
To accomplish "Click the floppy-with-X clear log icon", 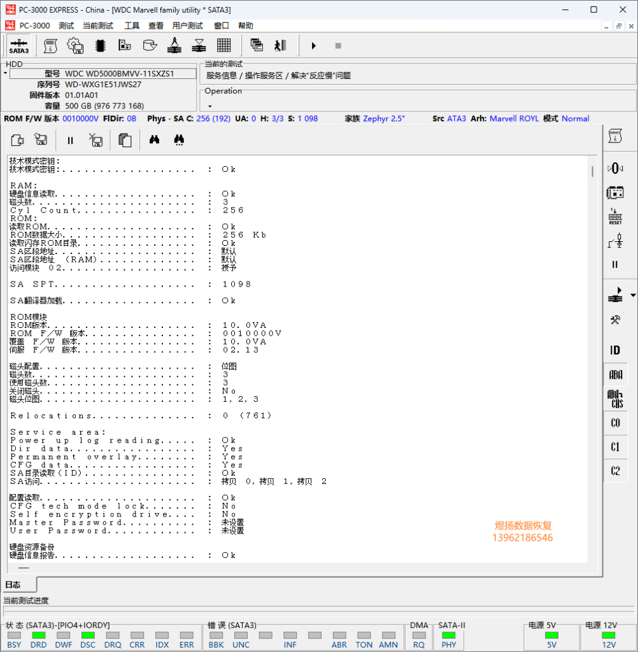I will (96, 140).
